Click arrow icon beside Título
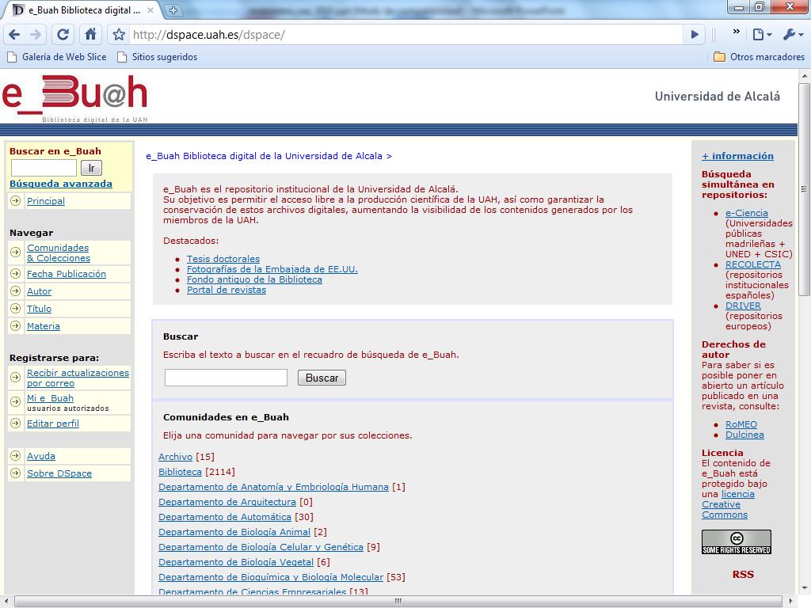Viewport: 811px width, 608px height. (16, 309)
